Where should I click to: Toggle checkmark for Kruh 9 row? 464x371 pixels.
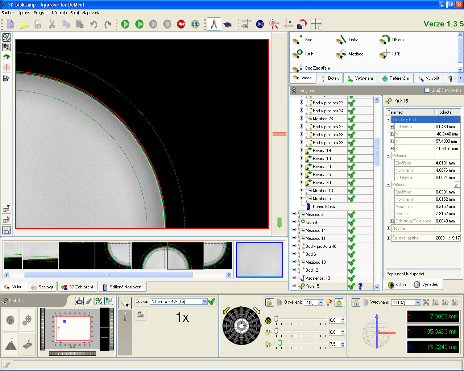pos(351,222)
